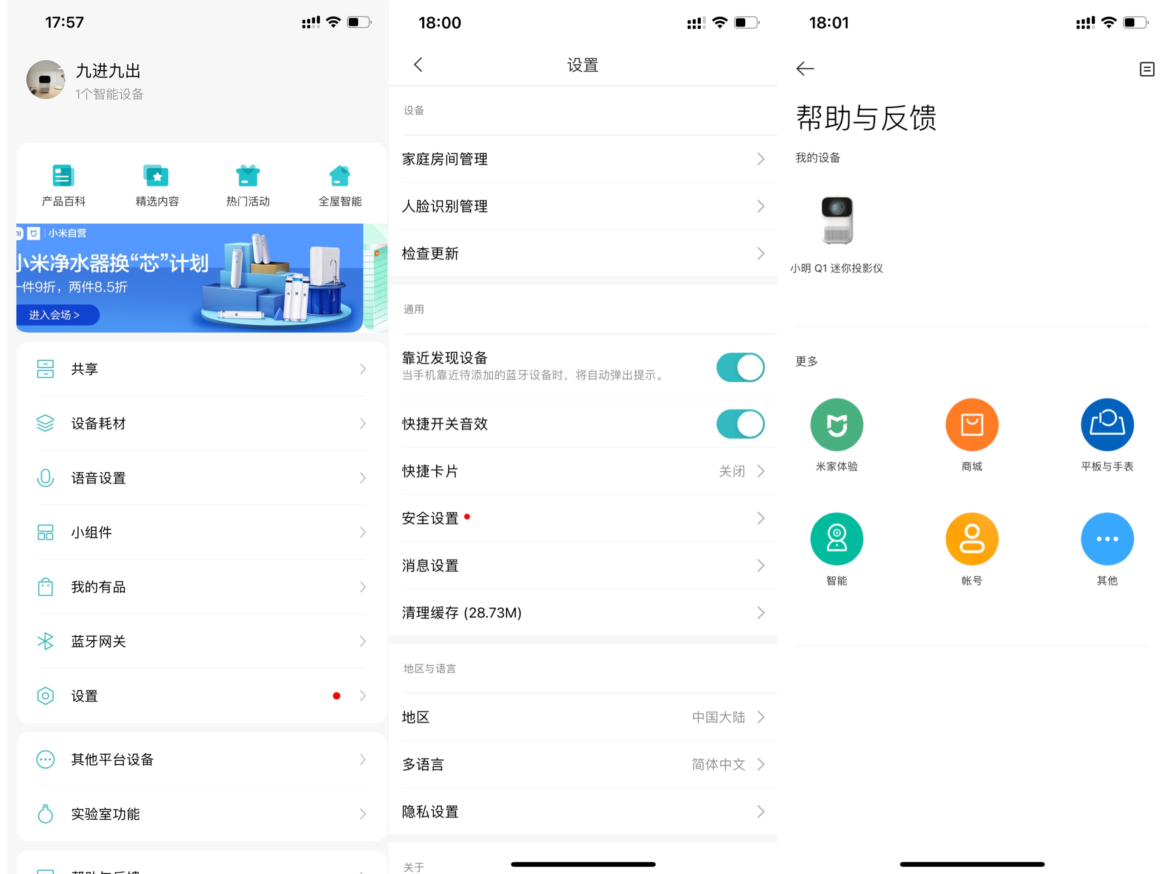Viewport: 1167px width, 874px height.
Task: Tap 清理缓存 (28.73M) to clear cache
Action: click(583, 612)
